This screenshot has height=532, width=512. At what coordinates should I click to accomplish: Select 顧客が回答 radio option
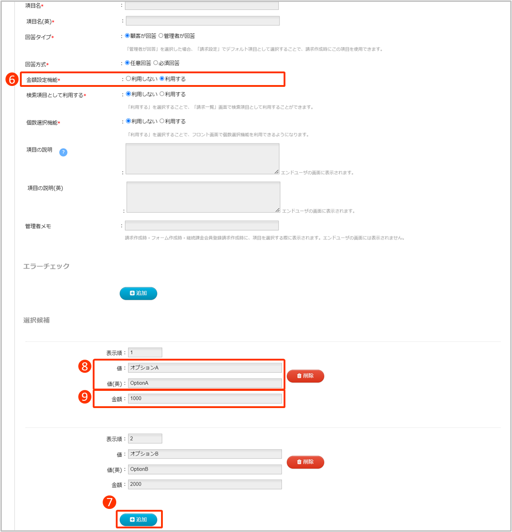[127, 36]
